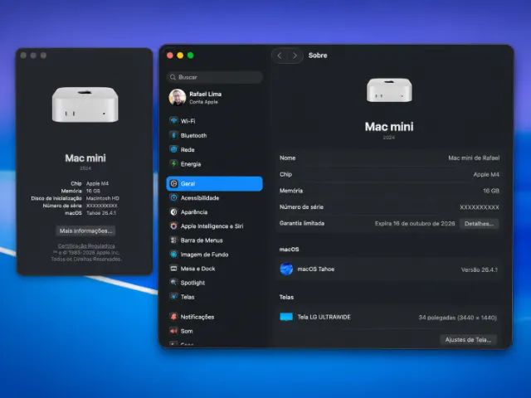The image size is (531, 398).
Task: Click the macOS Tahoe logo icon
Action: pos(286,269)
